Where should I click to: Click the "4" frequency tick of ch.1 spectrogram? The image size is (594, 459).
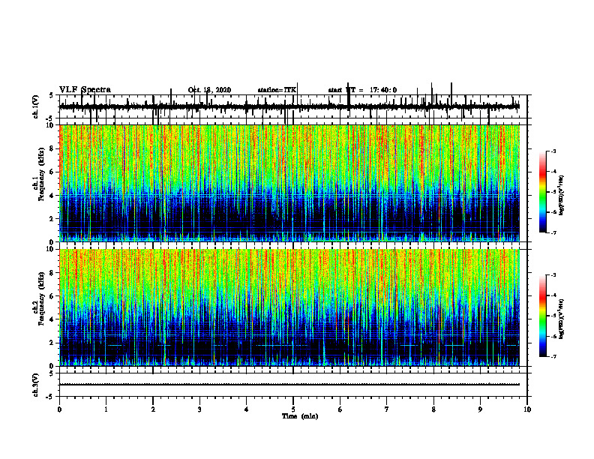(52, 196)
